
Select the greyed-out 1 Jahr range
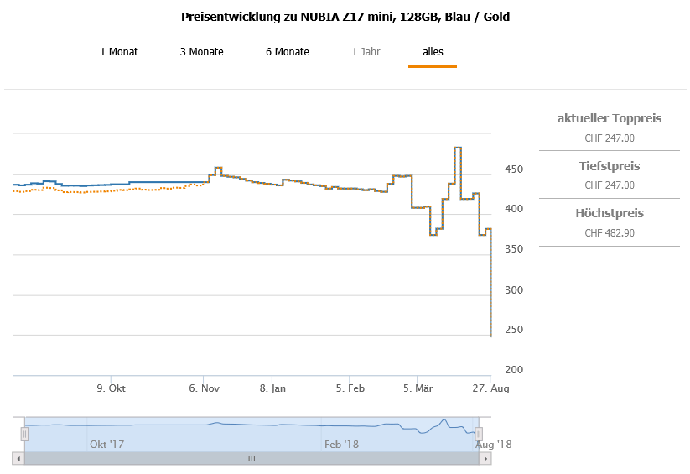[x=366, y=52]
